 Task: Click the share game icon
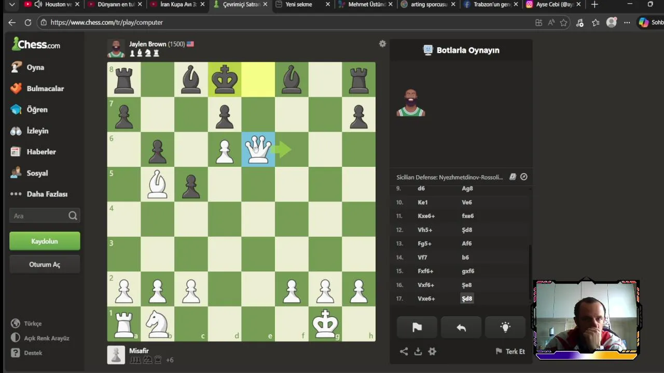404,351
